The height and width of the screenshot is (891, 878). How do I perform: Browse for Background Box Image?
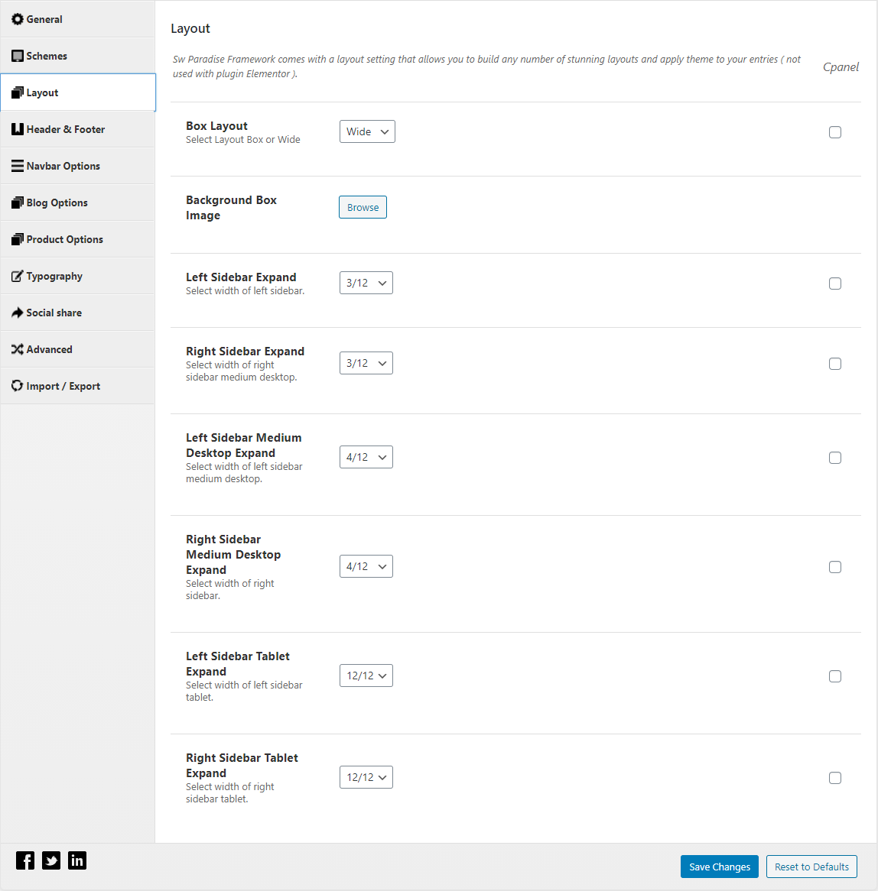click(363, 207)
